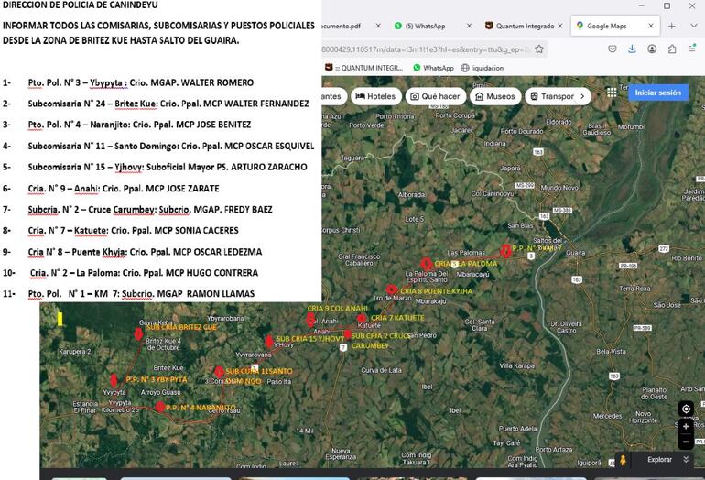Zoom out on the map
Image resolution: width=705 pixels, height=480 pixels.
686,442
